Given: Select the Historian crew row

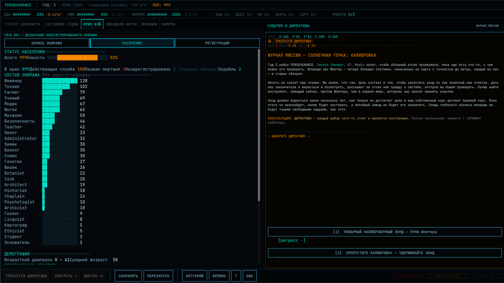Looking at the screenshot, I should point(46,190).
